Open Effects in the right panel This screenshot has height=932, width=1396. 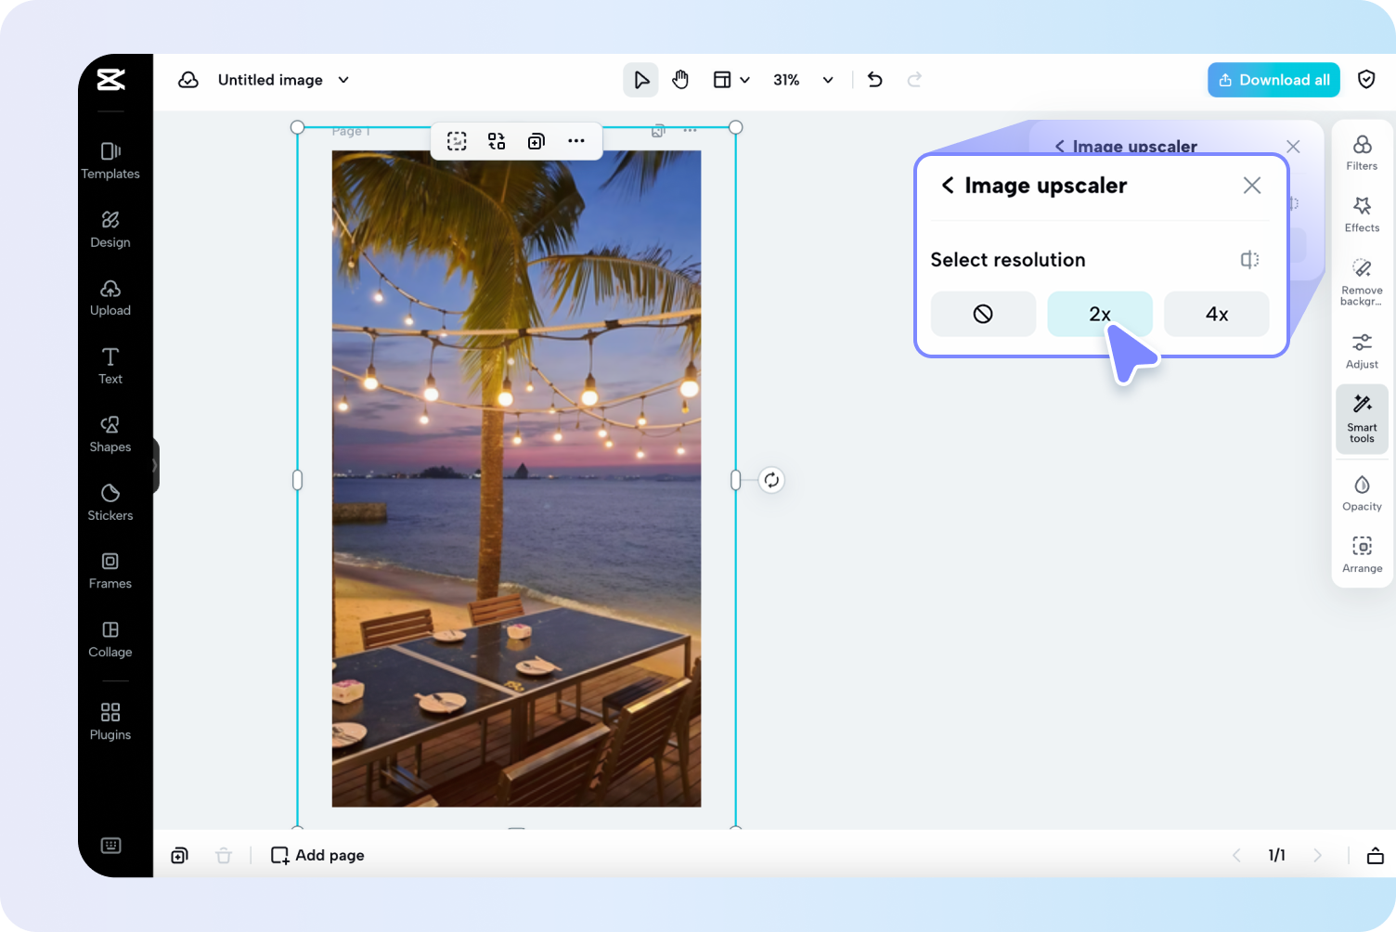pos(1362,214)
